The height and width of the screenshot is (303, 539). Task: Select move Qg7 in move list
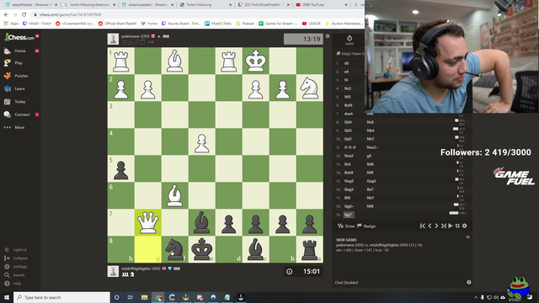point(348,215)
